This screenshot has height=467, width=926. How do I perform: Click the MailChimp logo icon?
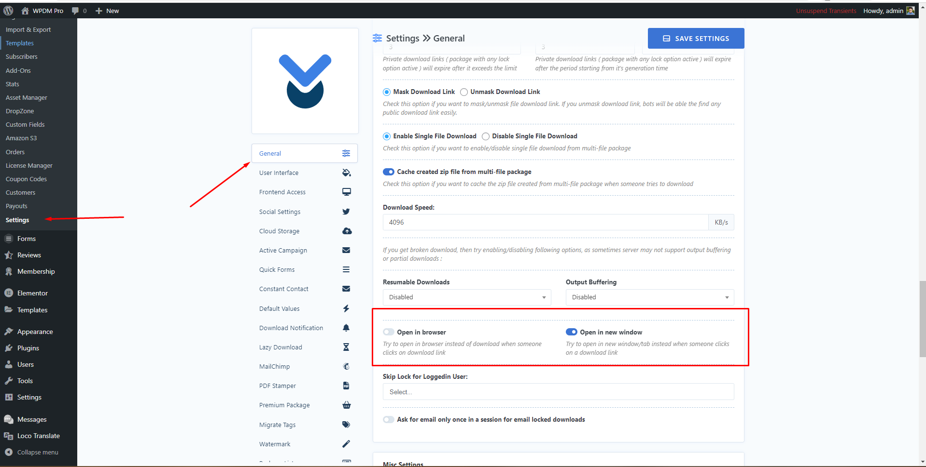(346, 366)
